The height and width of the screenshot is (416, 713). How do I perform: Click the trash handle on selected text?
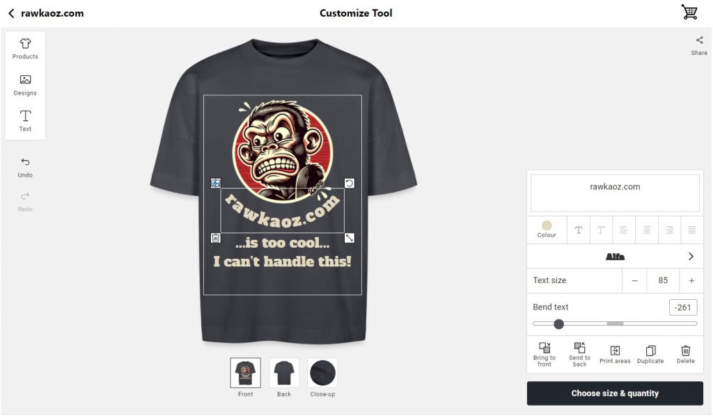216,238
